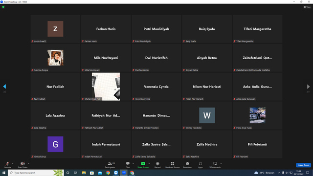The width and height of the screenshot is (313, 176).
Task: Open video options arrow next to Start Video
Action: (29, 164)
